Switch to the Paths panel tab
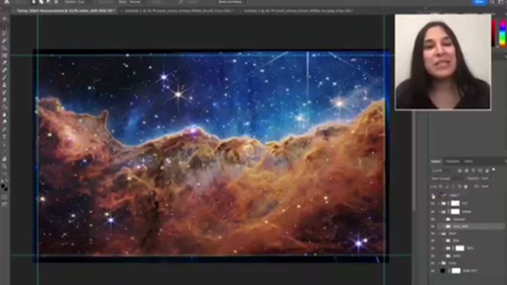The image size is (507, 285). [x=468, y=161]
